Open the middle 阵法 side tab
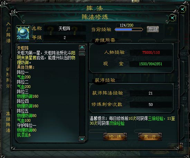This screenshot has width=190, height=158. click(x=8, y=77)
